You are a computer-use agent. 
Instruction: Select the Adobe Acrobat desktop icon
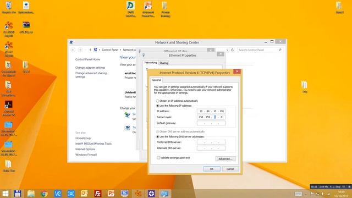click(x=9, y=108)
